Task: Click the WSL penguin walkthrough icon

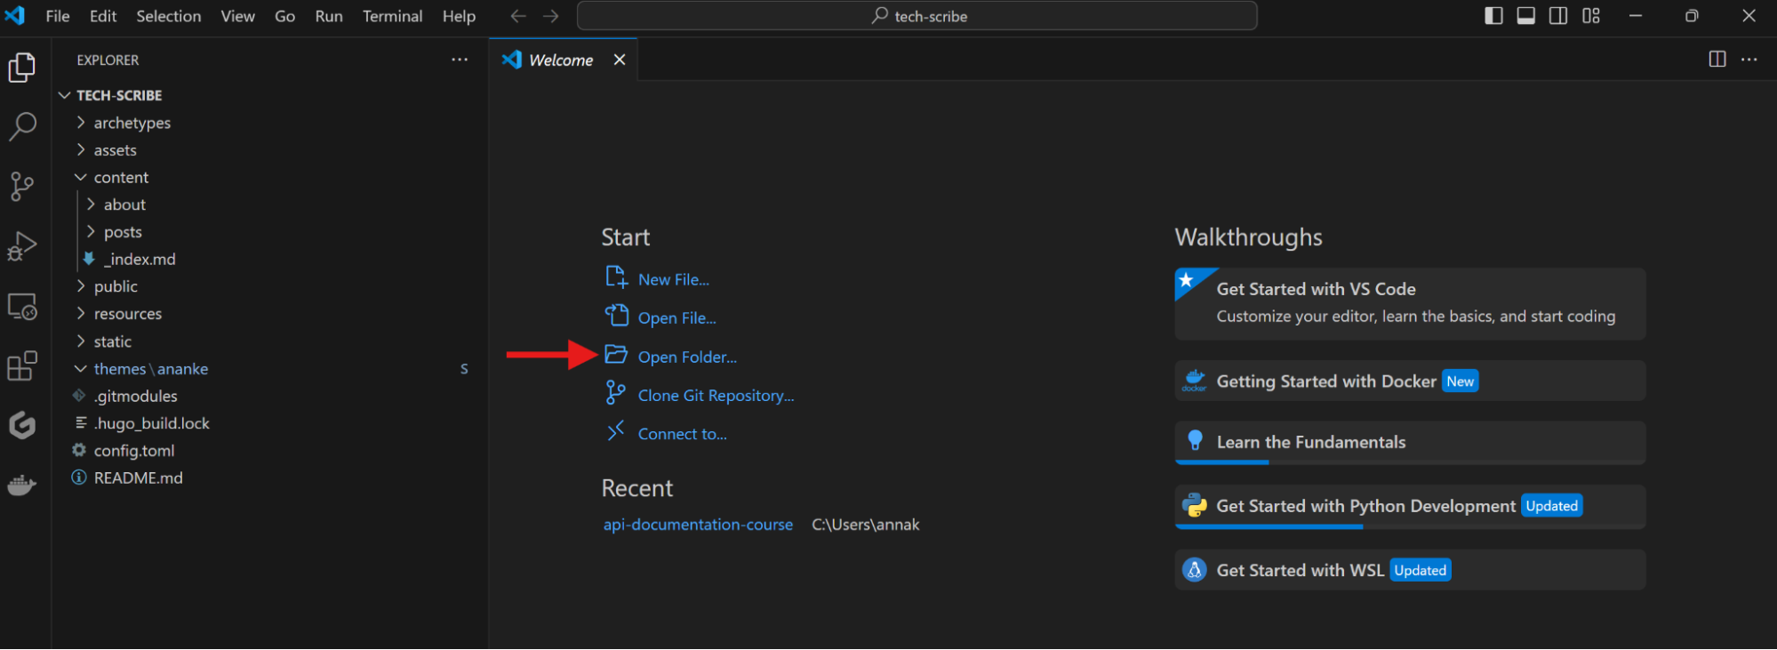Action: pos(1195,570)
